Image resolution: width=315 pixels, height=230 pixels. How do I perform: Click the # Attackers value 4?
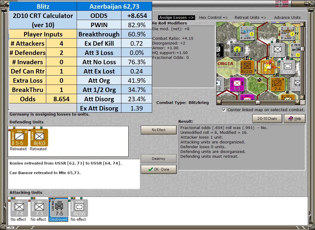(61, 44)
